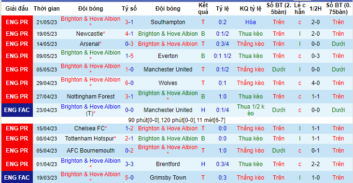Open the AFC Bournemouth team link
This screenshot has width=353, height=183.
tap(91, 150)
